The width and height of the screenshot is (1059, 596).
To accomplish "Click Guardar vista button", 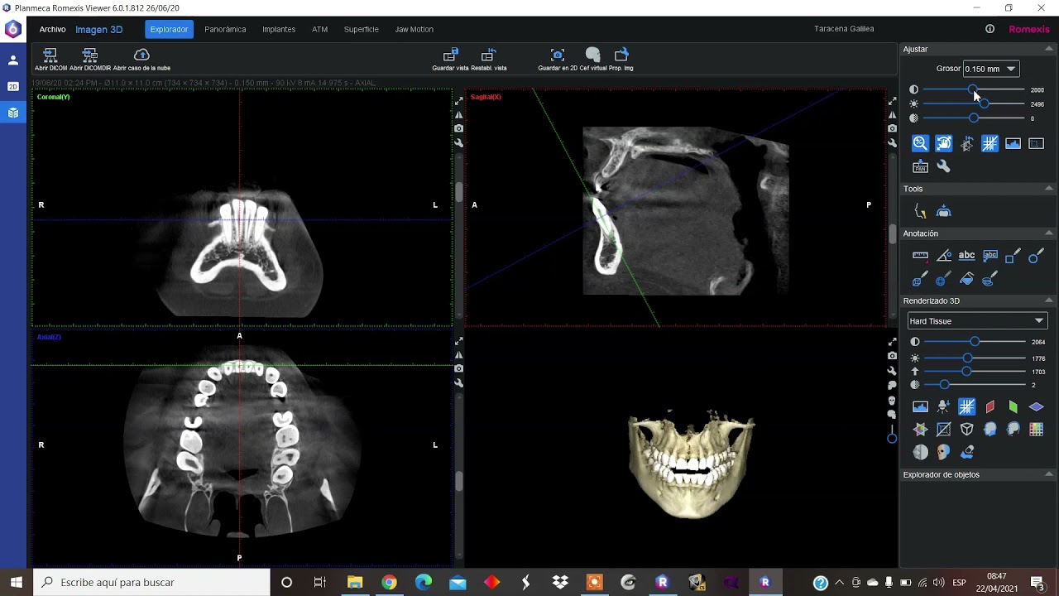I will [x=450, y=59].
